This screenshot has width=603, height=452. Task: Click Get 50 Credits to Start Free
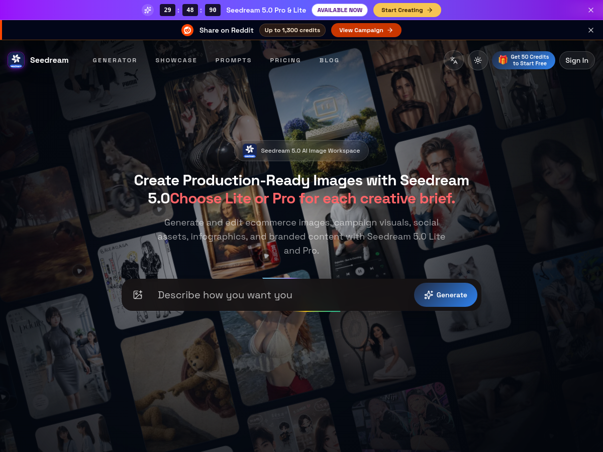[x=524, y=60]
